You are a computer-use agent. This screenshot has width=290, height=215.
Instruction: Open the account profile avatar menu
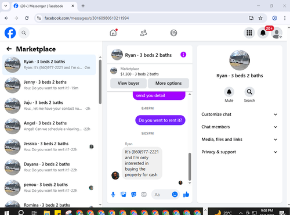pyautogui.click(x=277, y=33)
